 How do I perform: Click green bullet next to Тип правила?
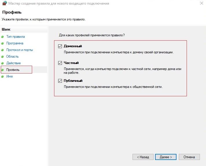pyautogui.click(x=2, y=37)
